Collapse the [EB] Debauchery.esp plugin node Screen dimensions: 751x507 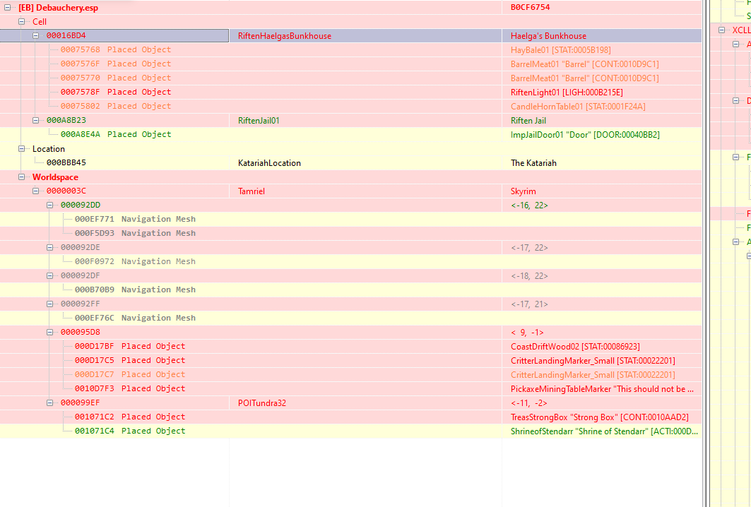coord(8,8)
